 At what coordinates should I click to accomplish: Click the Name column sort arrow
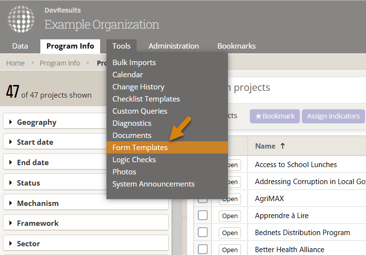click(x=283, y=146)
